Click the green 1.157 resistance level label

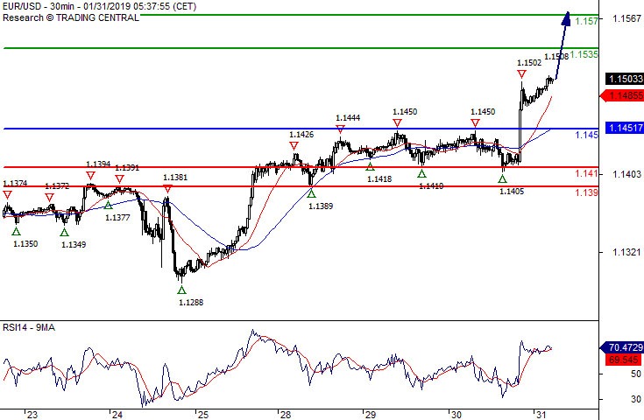[586, 21]
